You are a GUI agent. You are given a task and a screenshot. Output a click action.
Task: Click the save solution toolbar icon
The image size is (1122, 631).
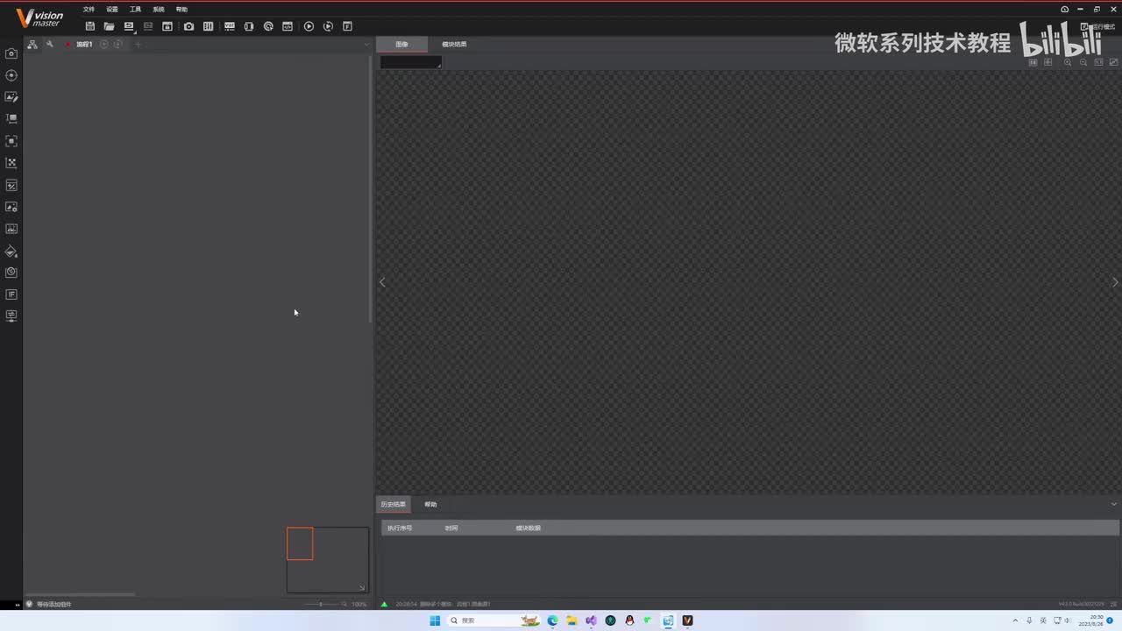(90, 26)
